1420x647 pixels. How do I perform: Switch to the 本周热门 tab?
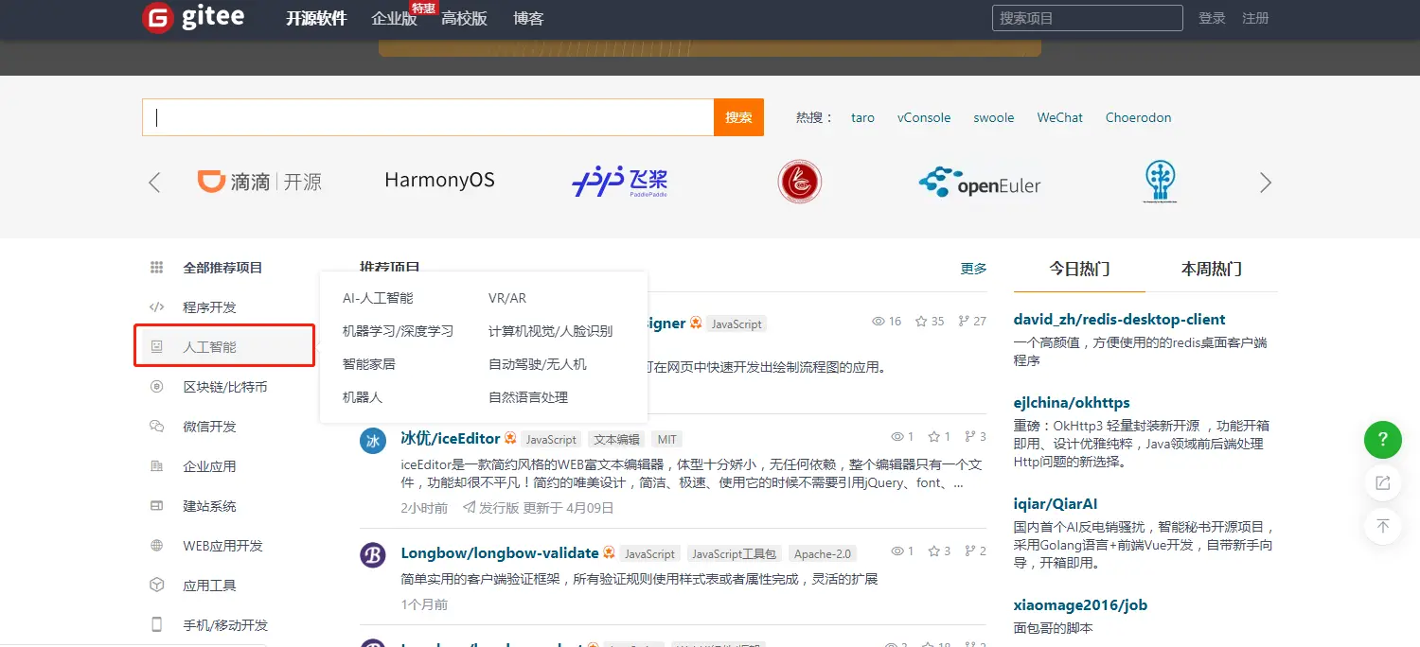(1212, 269)
